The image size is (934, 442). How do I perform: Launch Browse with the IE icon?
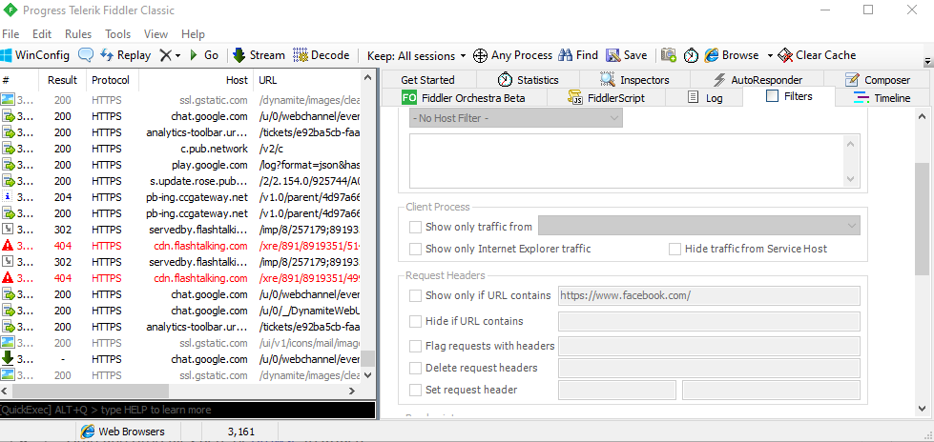732,55
